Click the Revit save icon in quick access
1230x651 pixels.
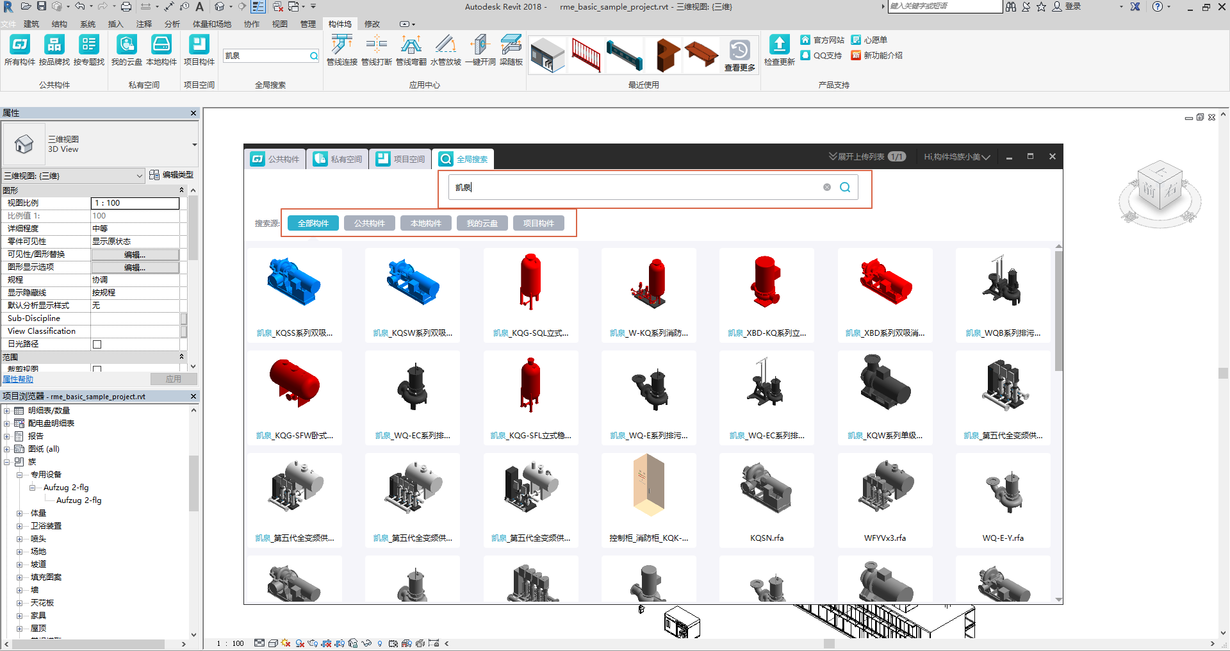42,6
